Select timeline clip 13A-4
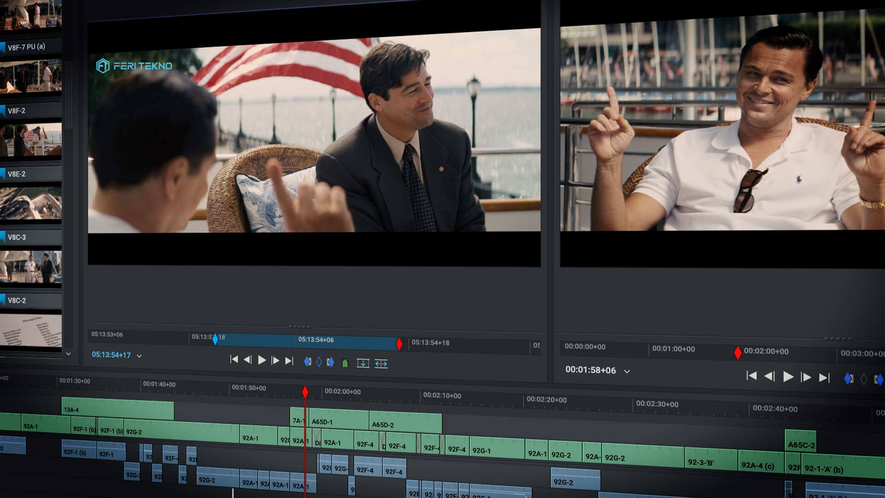The height and width of the screenshot is (498, 885). pos(118,409)
